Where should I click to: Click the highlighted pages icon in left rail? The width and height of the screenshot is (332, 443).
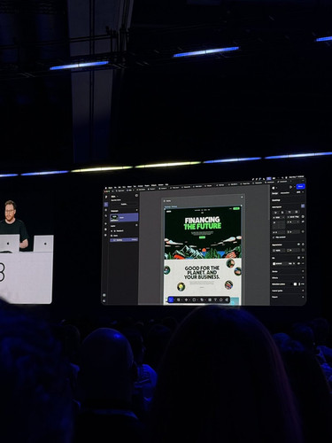pyautogui.click(x=106, y=205)
